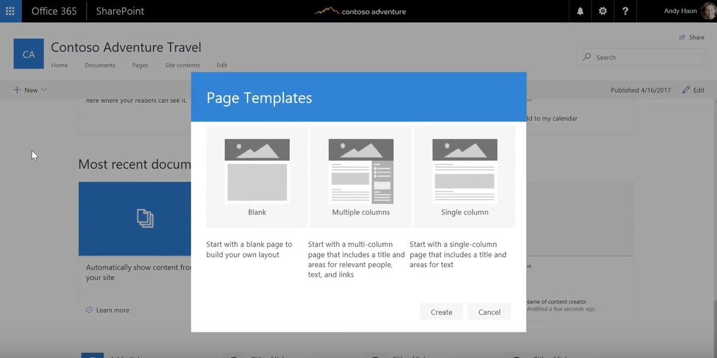
Task: Open the notifications bell
Action: (580, 11)
